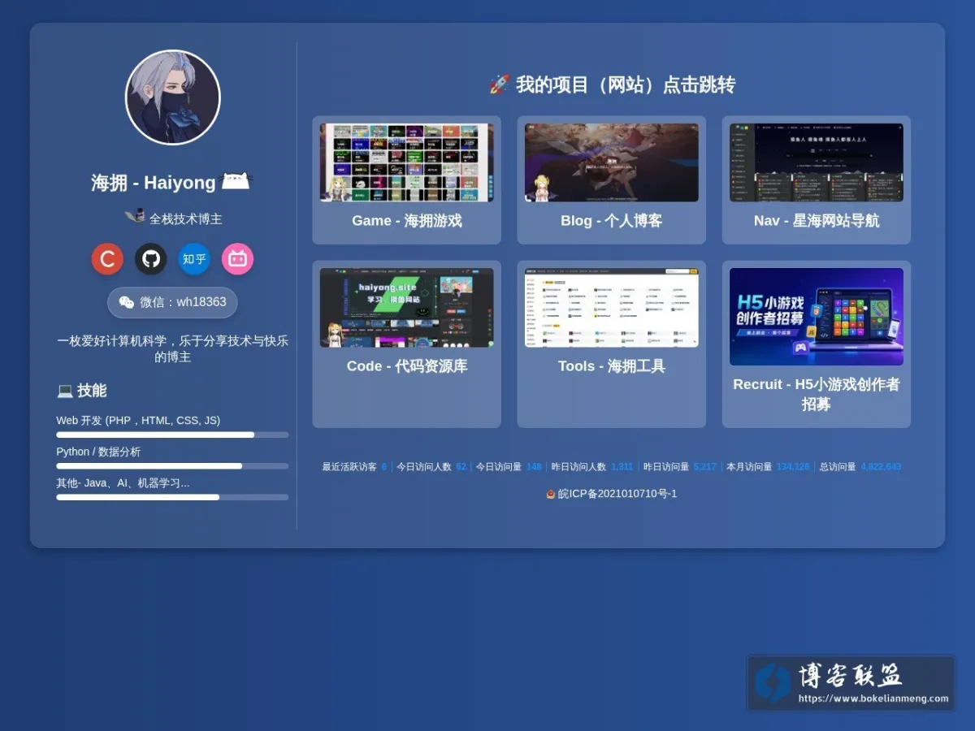This screenshot has width=975, height=731.
Task: Click the 全栈技术博主 subtitle text
Action: [x=185, y=218]
